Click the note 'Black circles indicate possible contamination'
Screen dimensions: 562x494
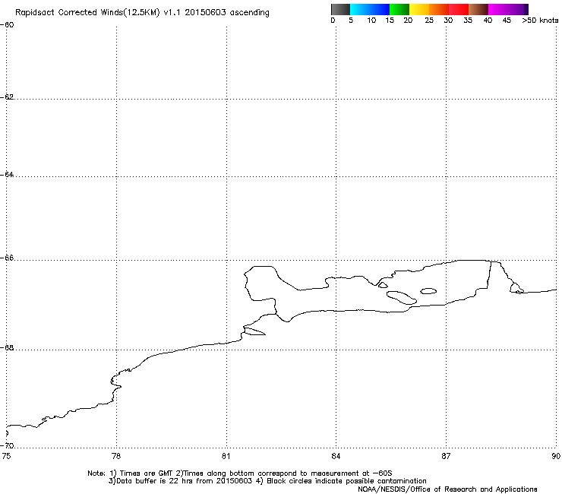coord(346,481)
